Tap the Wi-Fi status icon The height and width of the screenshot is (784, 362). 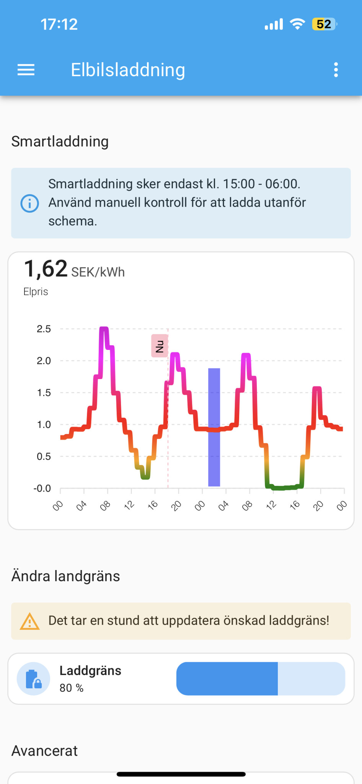click(x=297, y=24)
